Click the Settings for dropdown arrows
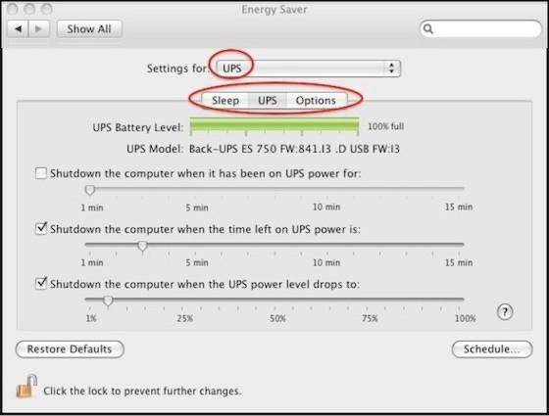Screen dimensions: 549x416 391,68
